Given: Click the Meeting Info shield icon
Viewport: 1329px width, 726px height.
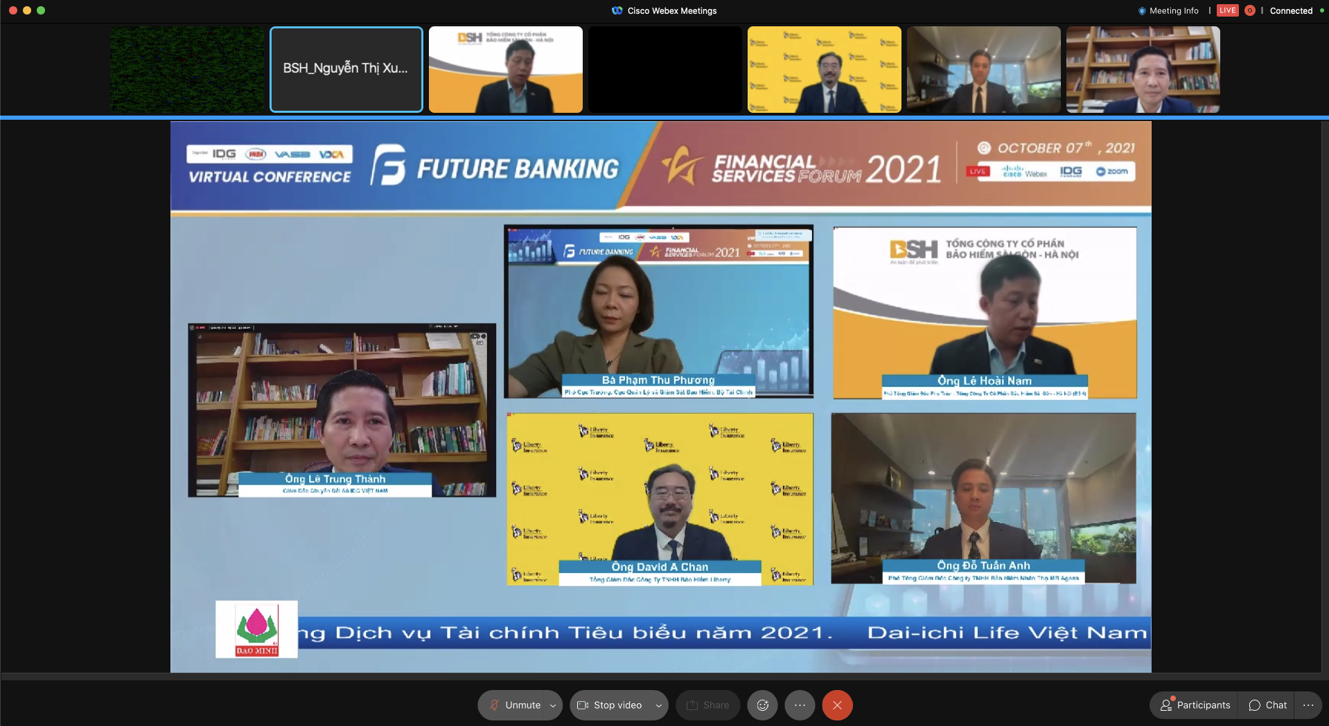Looking at the screenshot, I should click(x=1142, y=10).
